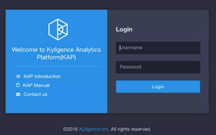
Task: Focus the Password input field
Action: 158,67
